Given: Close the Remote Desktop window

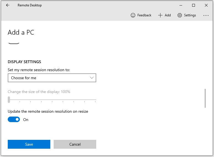Looking at the screenshot, I should coord(206,5).
